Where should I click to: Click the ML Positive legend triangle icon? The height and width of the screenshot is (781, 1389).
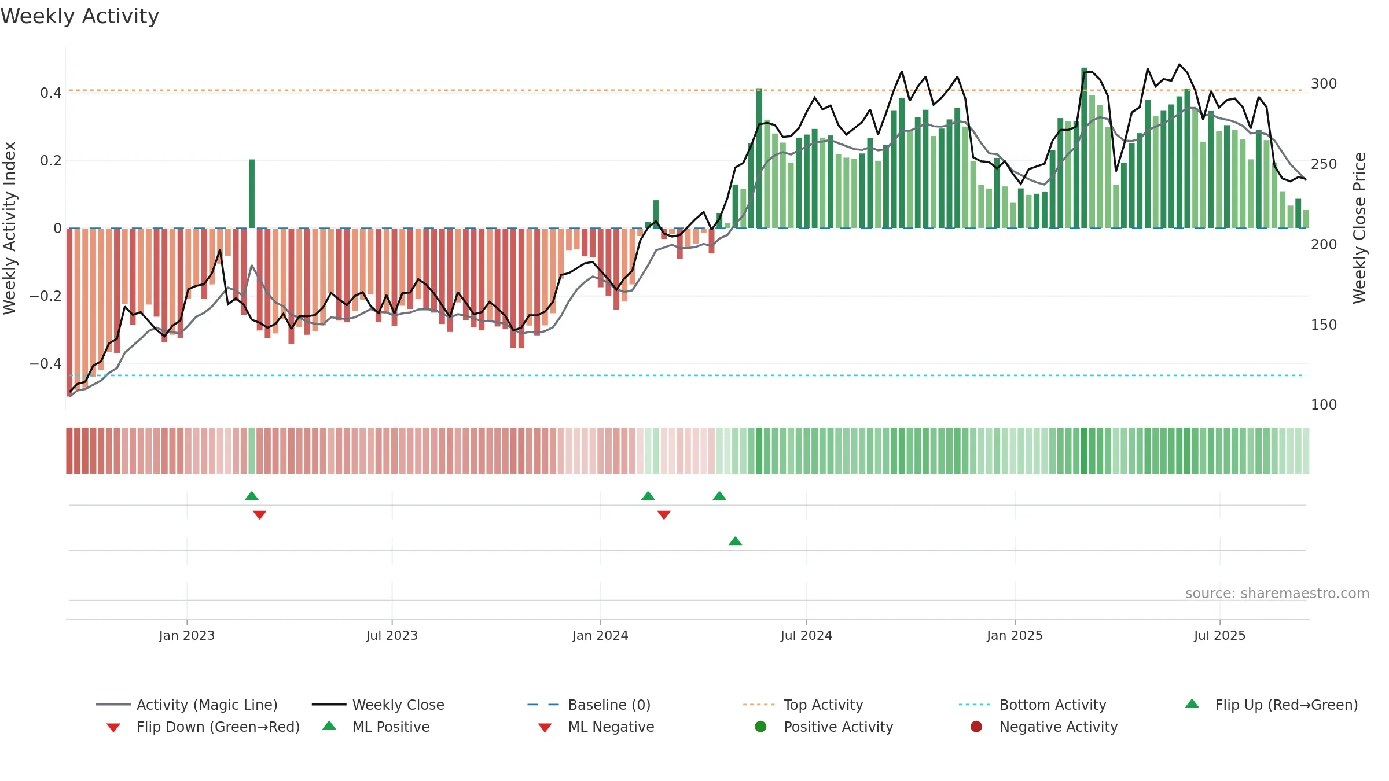tap(329, 725)
